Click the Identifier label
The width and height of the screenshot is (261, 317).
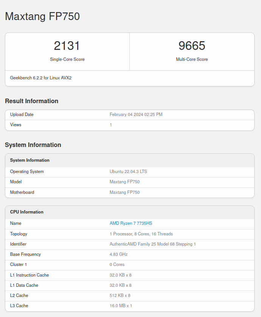[18, 244]
